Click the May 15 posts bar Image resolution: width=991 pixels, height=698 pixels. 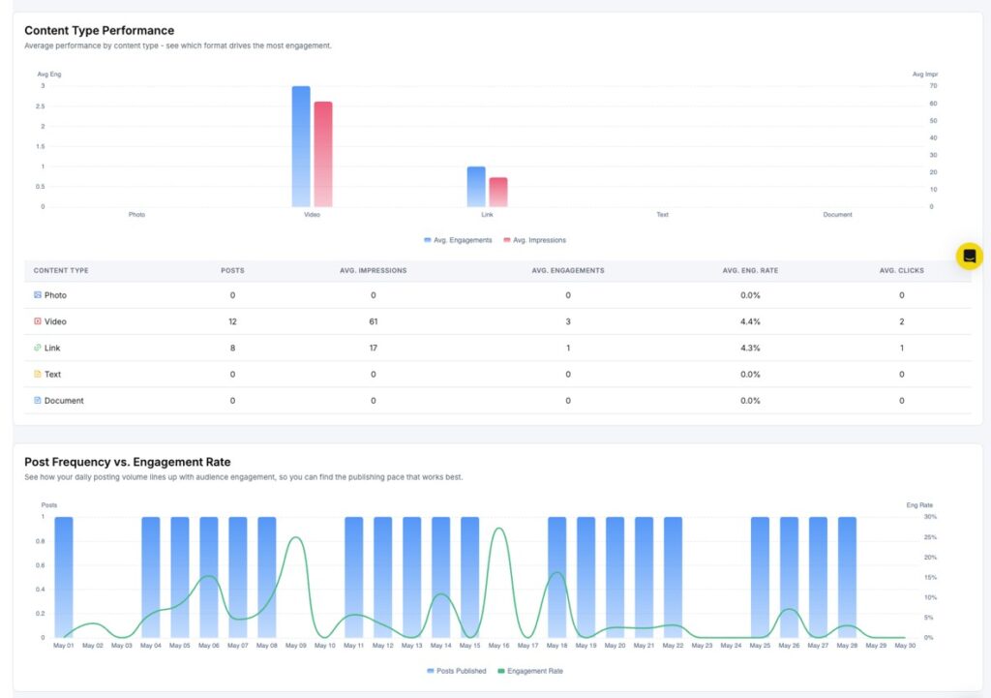pyautogui.click(x=469, y=577)
